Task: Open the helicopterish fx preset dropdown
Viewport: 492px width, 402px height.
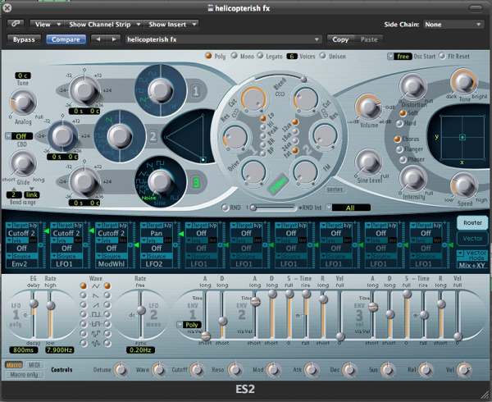Action: (223, 39)
